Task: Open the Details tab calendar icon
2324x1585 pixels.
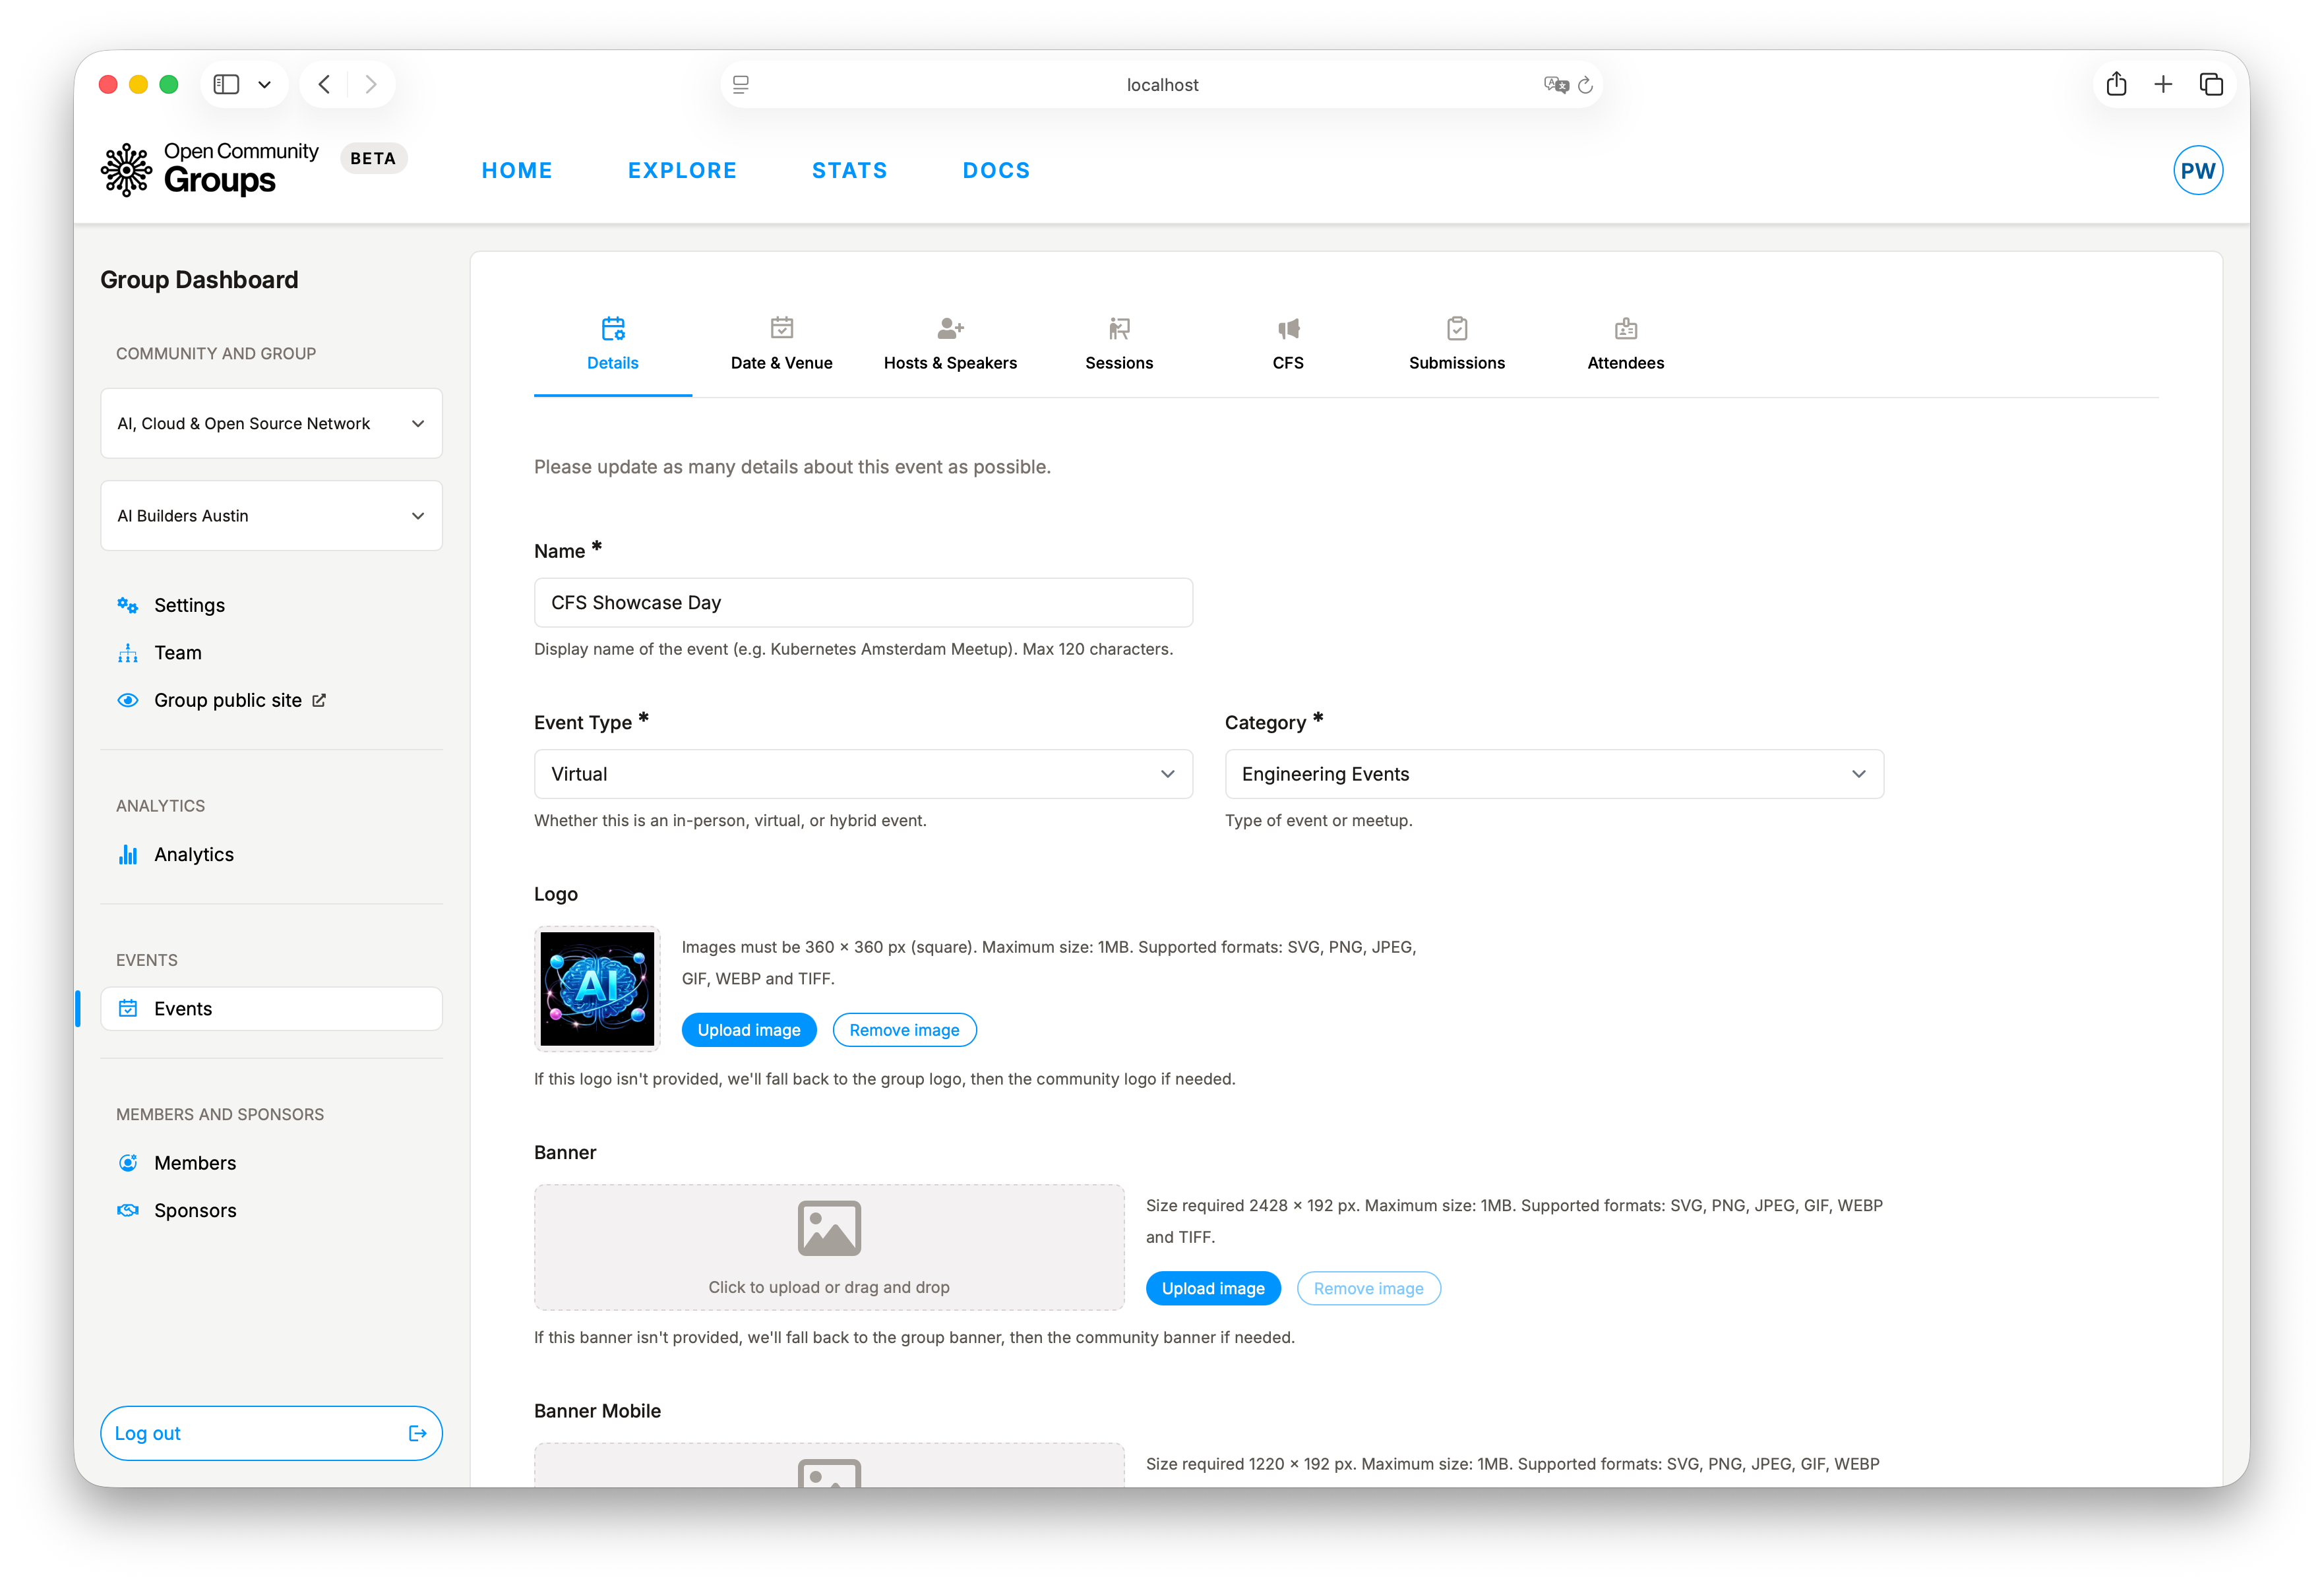Action: pyautogui.click(x=613, y=328)
